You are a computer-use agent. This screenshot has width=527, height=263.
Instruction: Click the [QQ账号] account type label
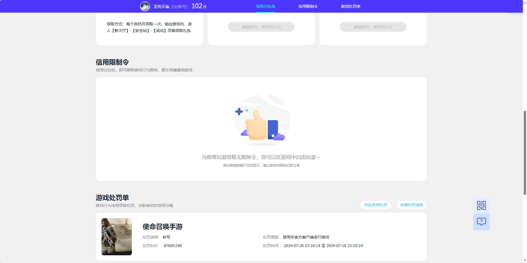click(x=179, y=6)
